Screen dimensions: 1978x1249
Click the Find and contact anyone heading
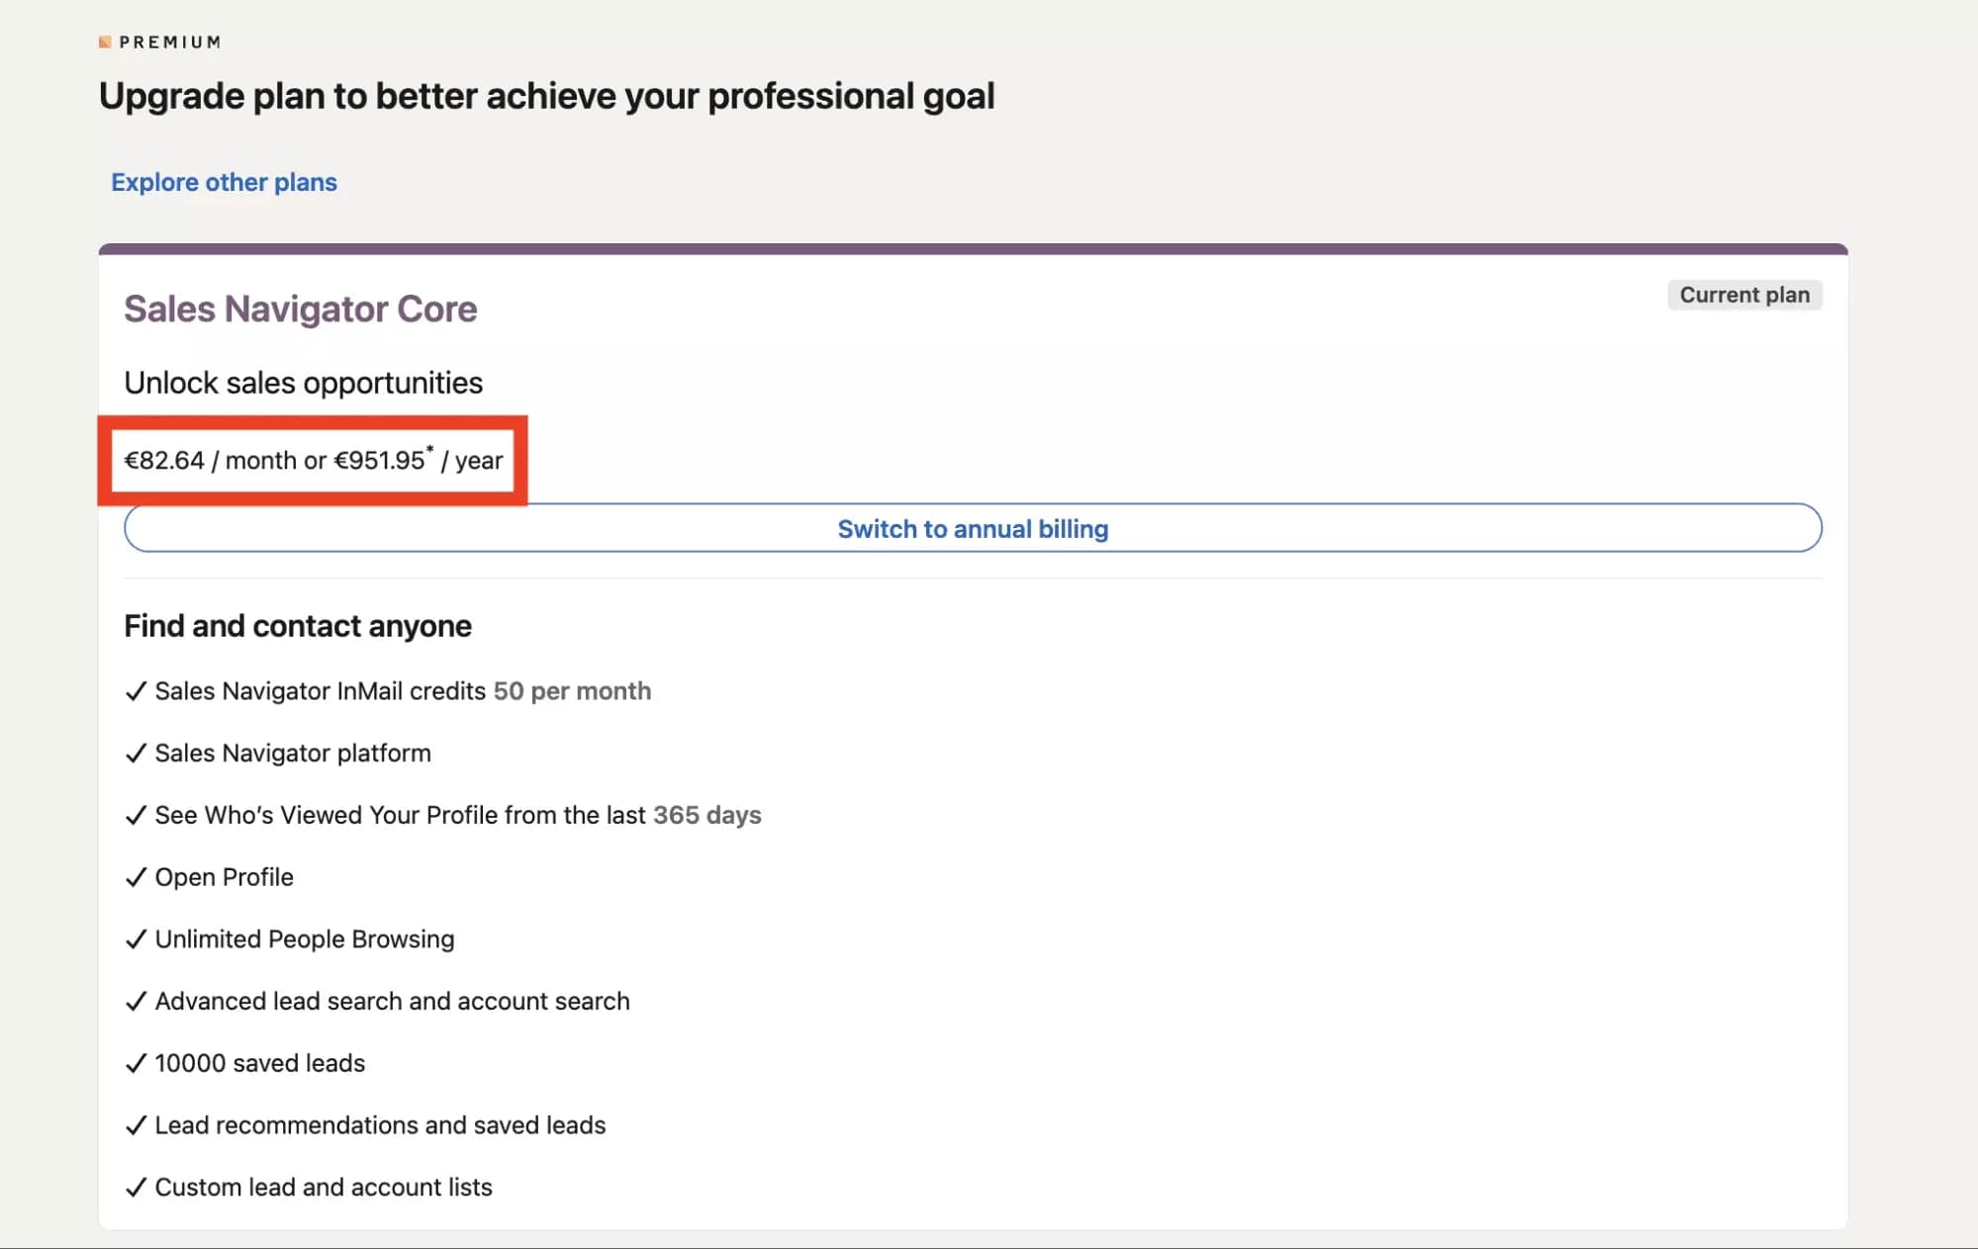coord(297,626)
